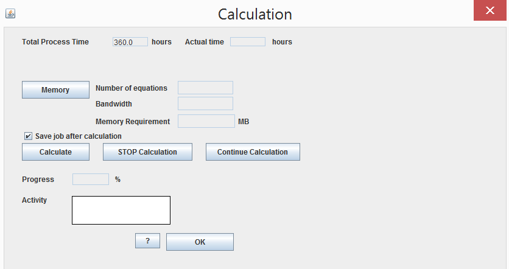
Task: Click the Memory button
Action: click(x=55, y=90)
